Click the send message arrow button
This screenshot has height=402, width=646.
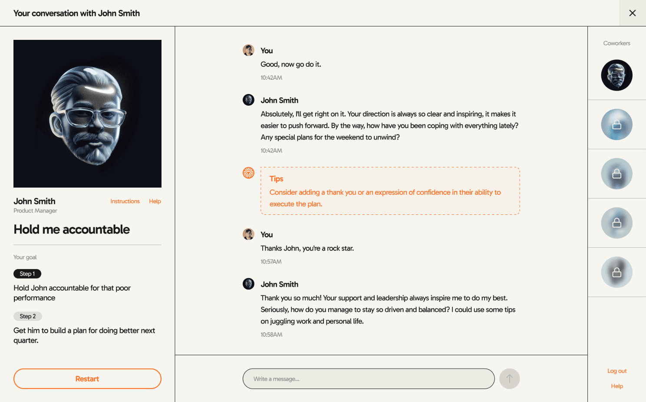[509, 379]
